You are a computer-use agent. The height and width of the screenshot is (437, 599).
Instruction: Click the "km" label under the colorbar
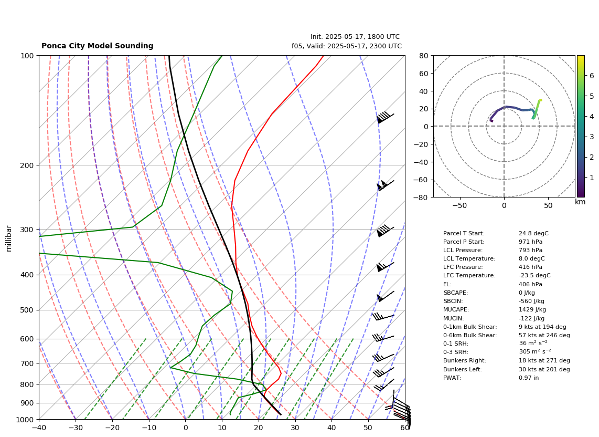(580, 202)
